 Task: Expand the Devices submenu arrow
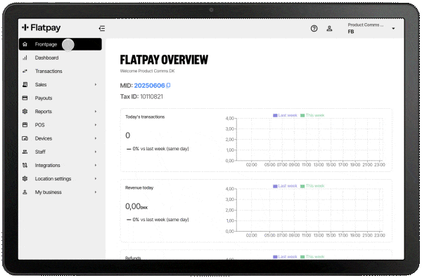pos(96,138)
